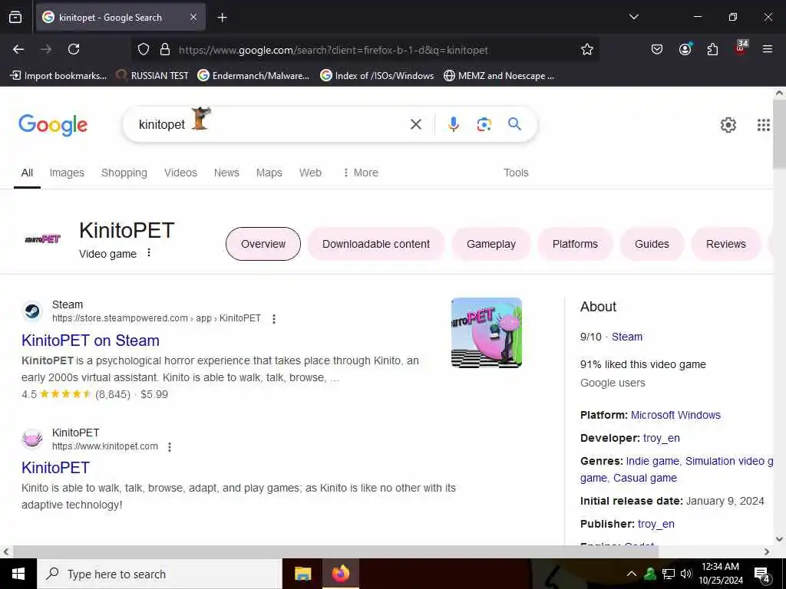Open the troy_en publisher link

click(x=656, y=525)
